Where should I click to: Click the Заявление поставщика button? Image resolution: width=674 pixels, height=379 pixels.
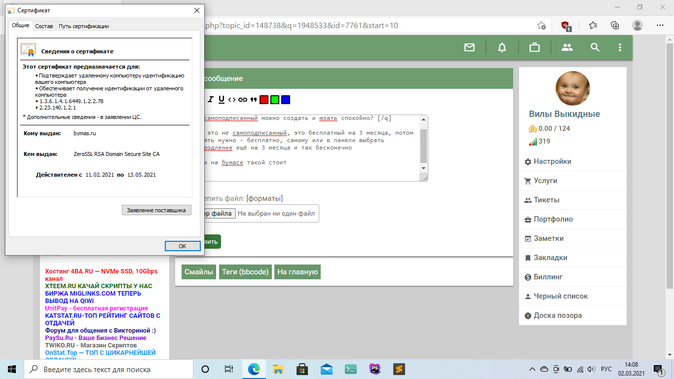pyautogui.click(x=156, y=210)
